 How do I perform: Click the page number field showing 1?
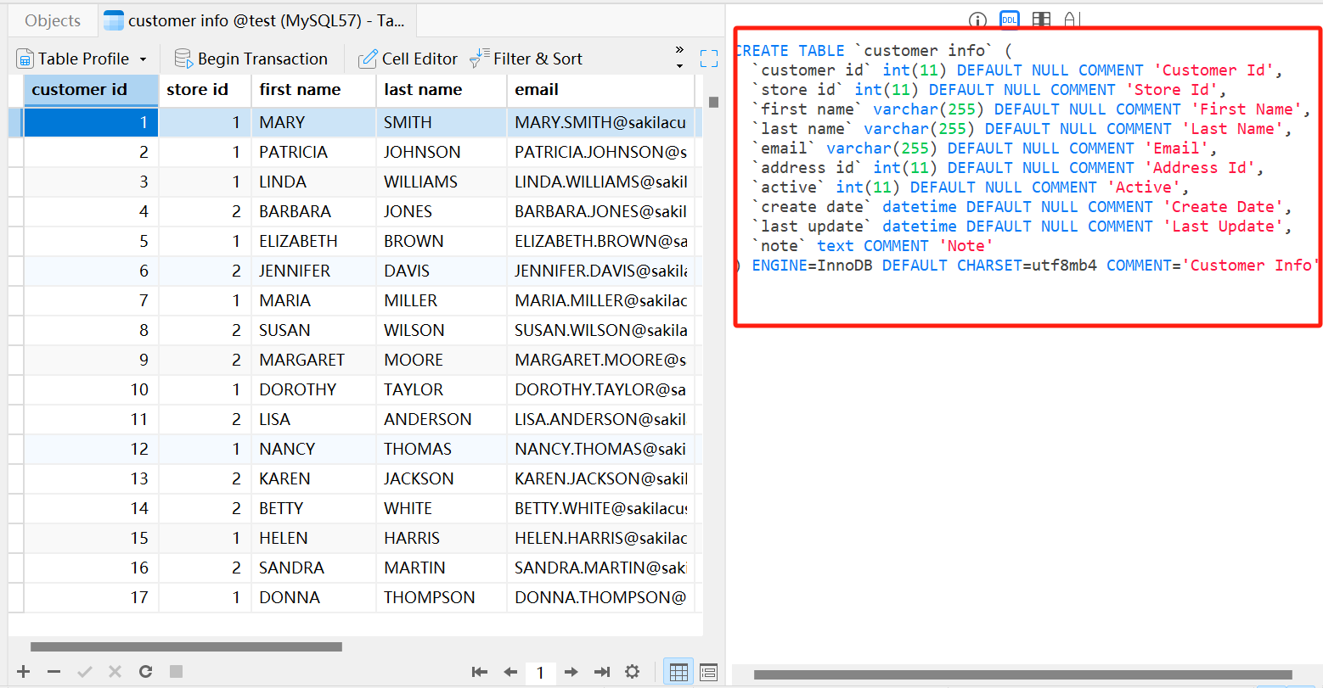tap(540, 672)
